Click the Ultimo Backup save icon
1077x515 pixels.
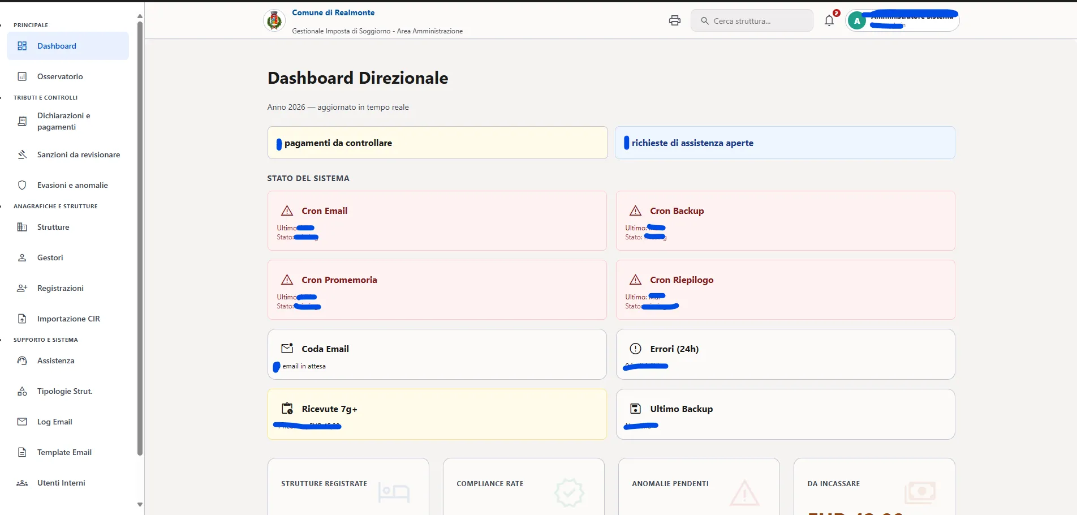pyautogui.click(x=636, y=409)
